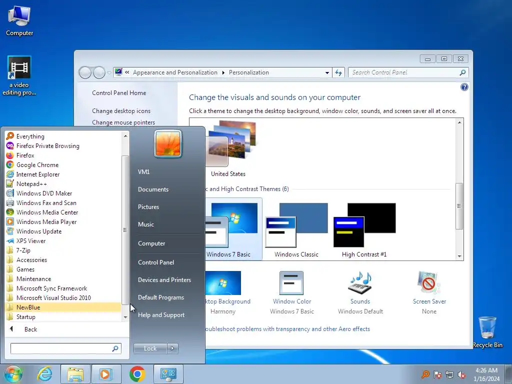Open VM1 user folder
Screen dimensions: 512x384
pyautogui.click(x=143, y=172)
